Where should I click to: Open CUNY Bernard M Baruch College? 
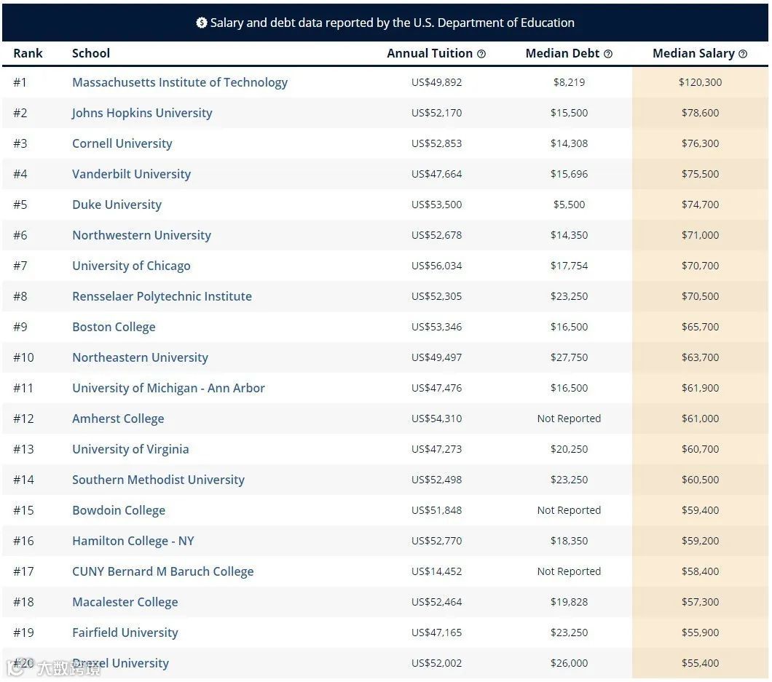point(163,571)
